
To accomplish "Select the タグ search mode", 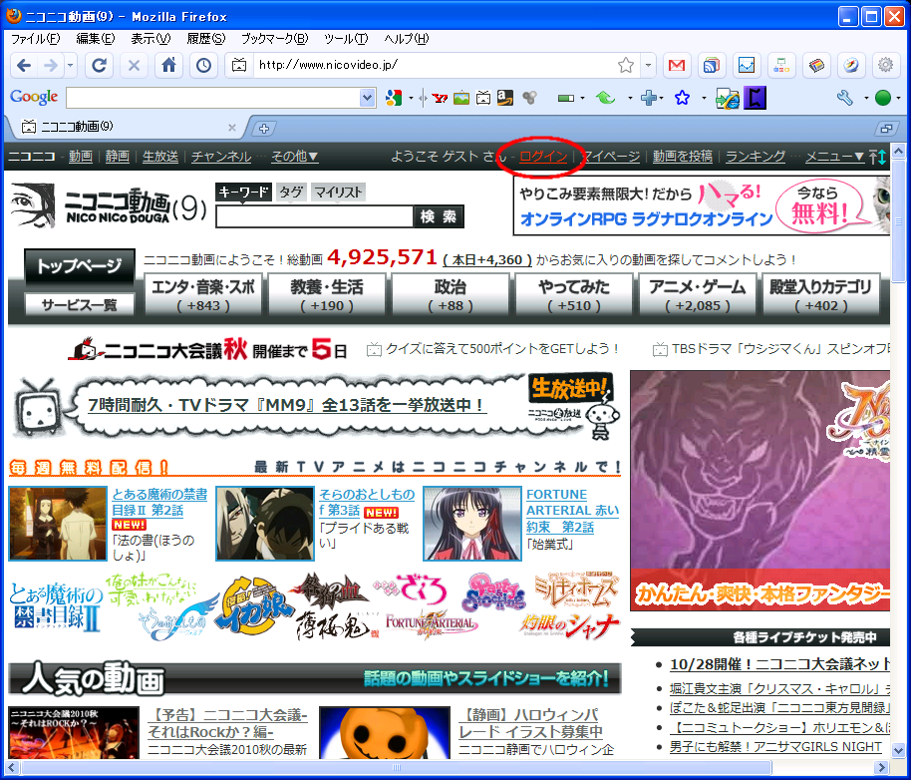I will [291, 192].
